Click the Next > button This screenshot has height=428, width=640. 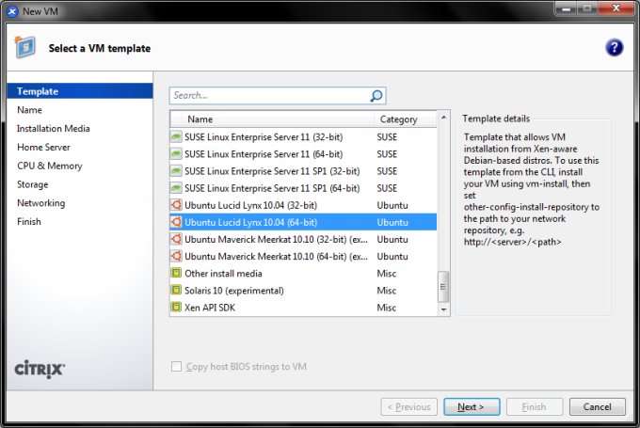click(x=472, y=406)
